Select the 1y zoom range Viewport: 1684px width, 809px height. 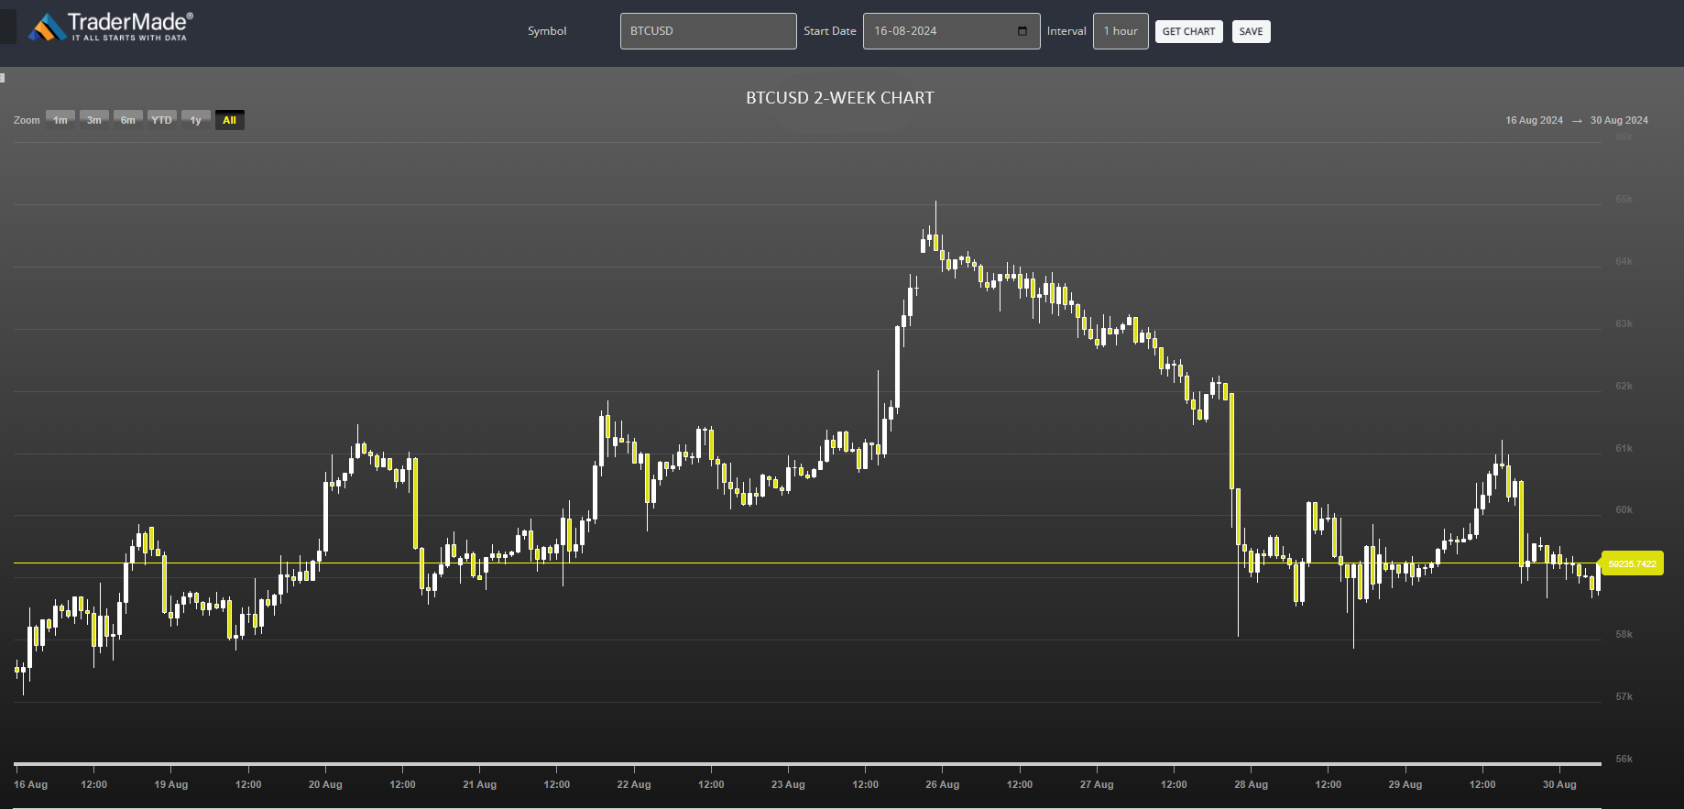[x=196, y=120]
